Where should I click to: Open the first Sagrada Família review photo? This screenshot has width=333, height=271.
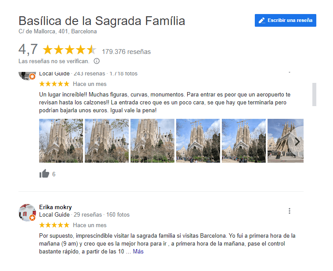click(61, 141)
